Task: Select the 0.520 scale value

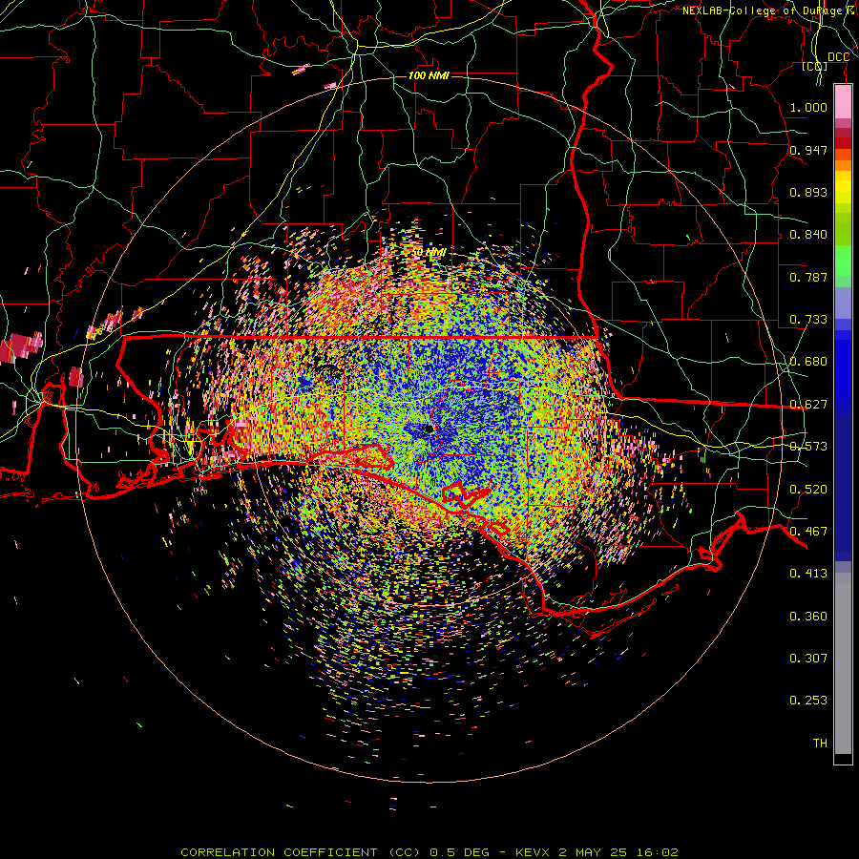Action: [808, 490]
